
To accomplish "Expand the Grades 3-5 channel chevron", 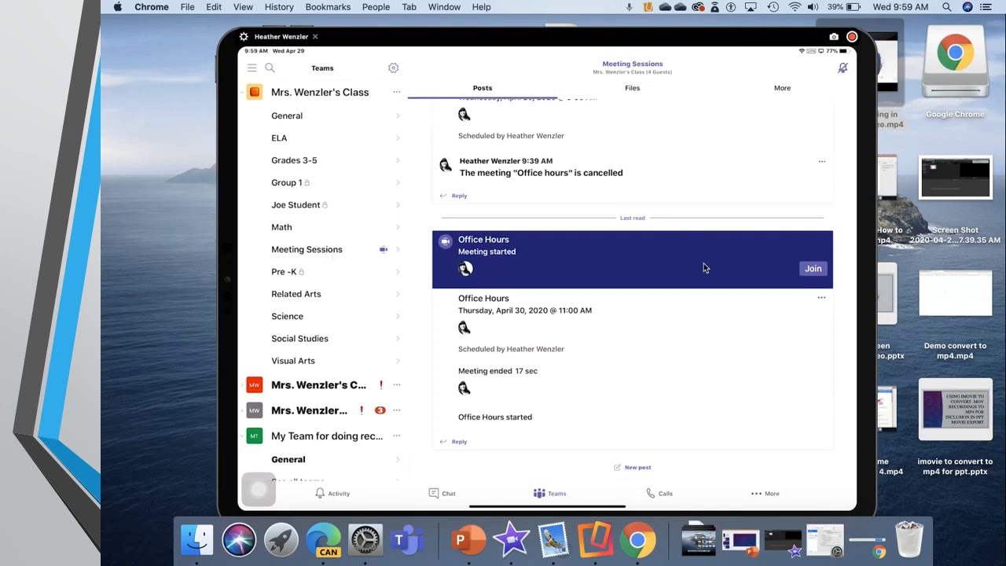I will [x=398, y=160].
